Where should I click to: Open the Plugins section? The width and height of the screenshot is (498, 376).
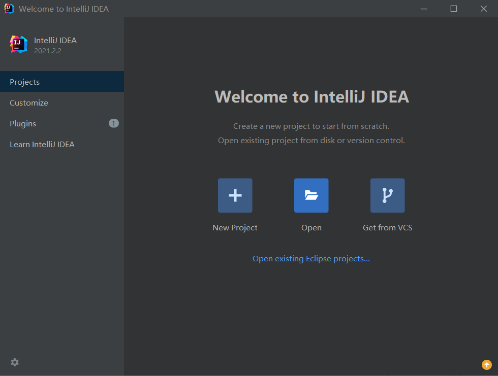[x=23, y=123]
